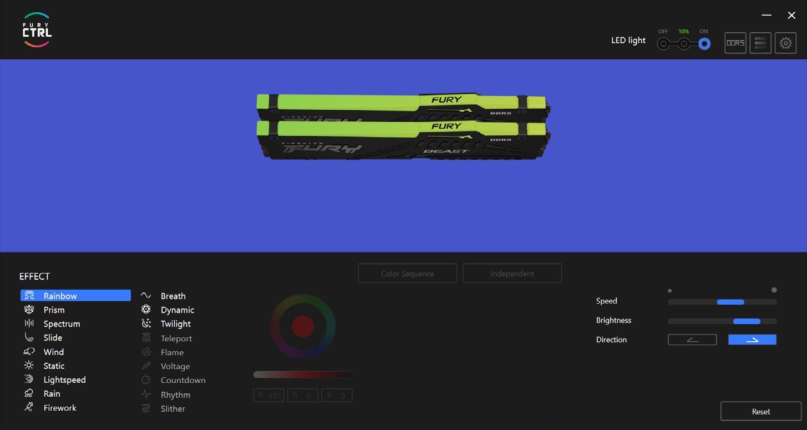Select the Dynamic effect icon
Screen dimensions: 807x430
(146, 310)
